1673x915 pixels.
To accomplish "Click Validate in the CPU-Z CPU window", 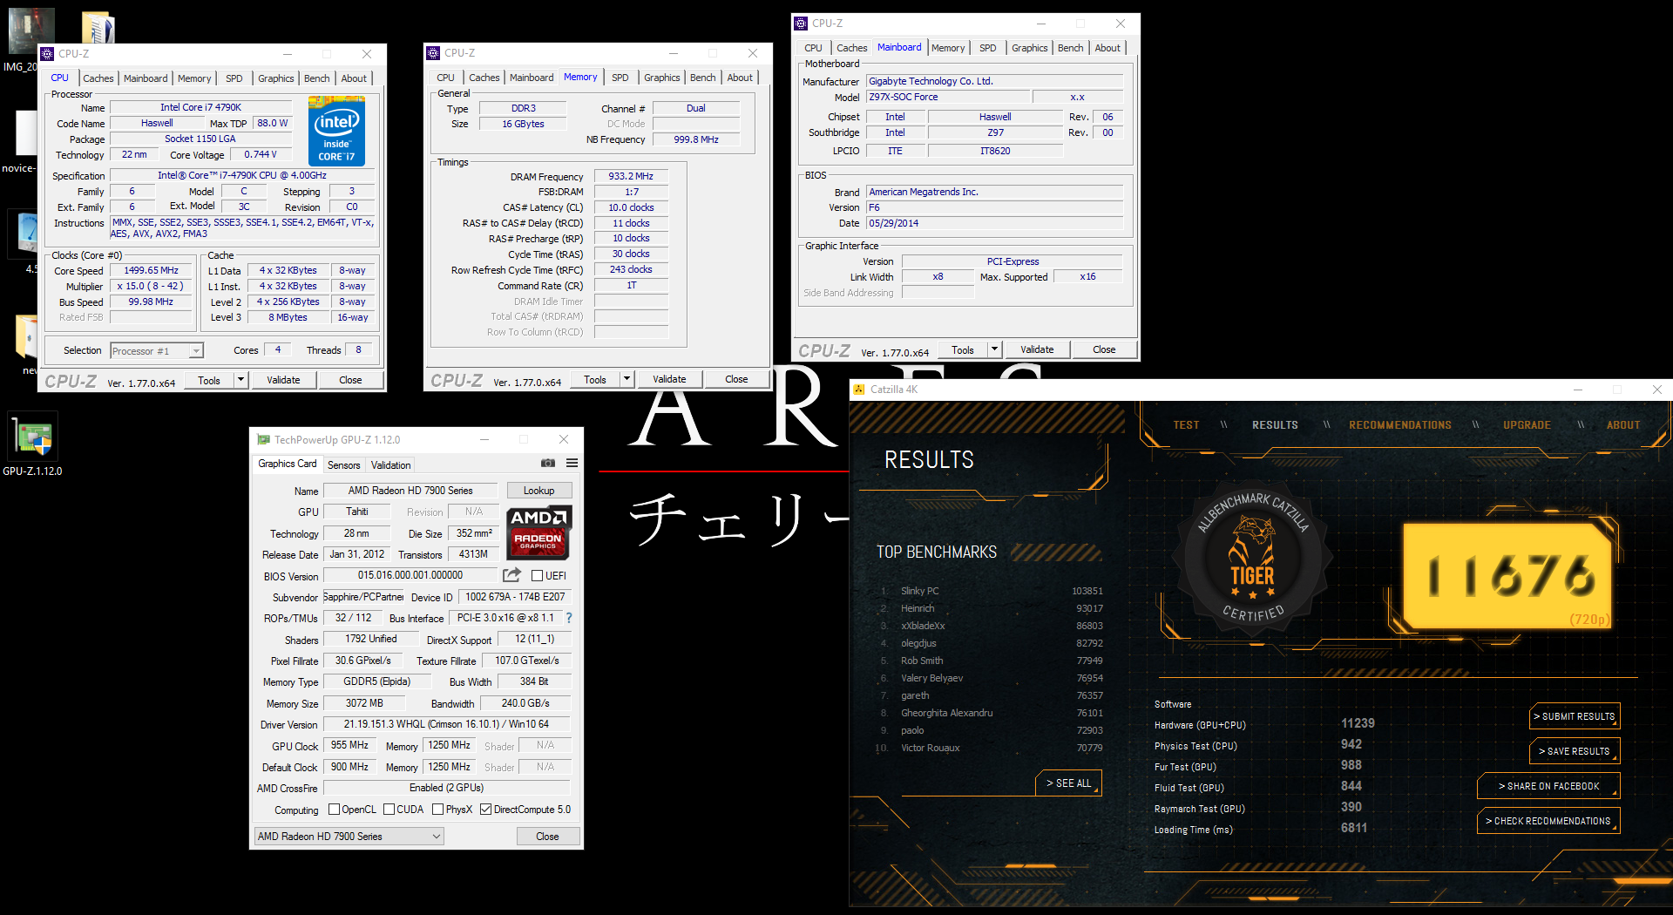I will click(283, 380).
